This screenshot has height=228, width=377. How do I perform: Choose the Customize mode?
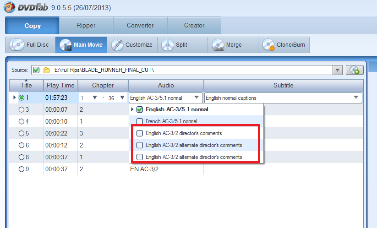pos(132,45)
